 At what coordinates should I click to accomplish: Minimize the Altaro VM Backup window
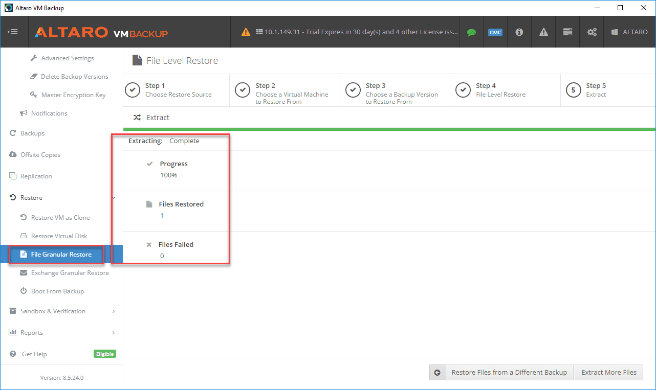click(x=597, y=8)
